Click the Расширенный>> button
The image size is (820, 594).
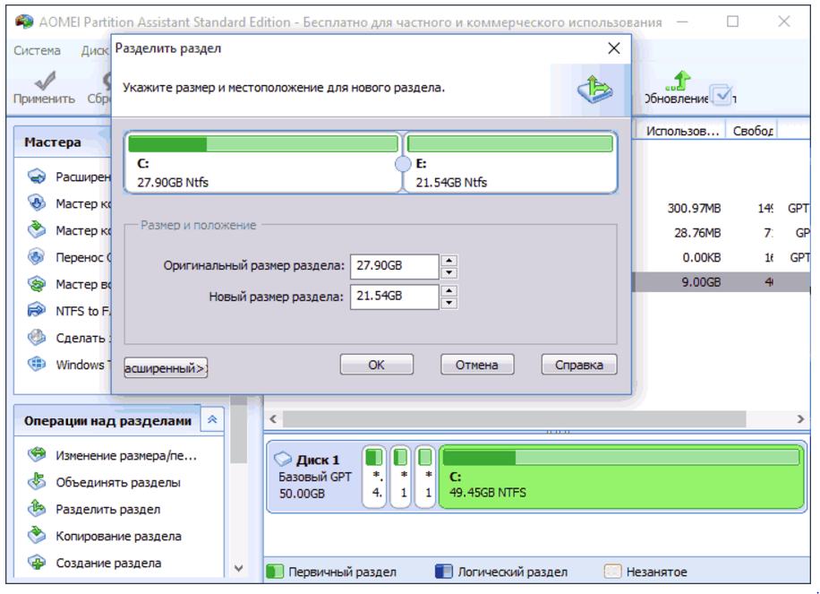[x=166, y=368]
